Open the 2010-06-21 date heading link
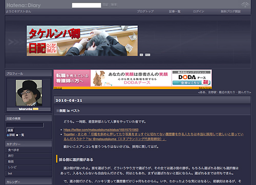 (x=69, y=100)
